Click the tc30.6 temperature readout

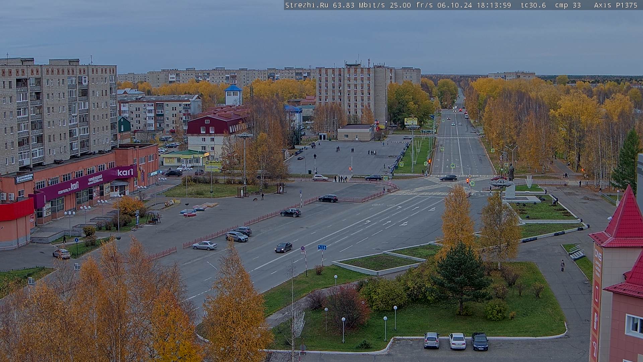pos(533,5)
